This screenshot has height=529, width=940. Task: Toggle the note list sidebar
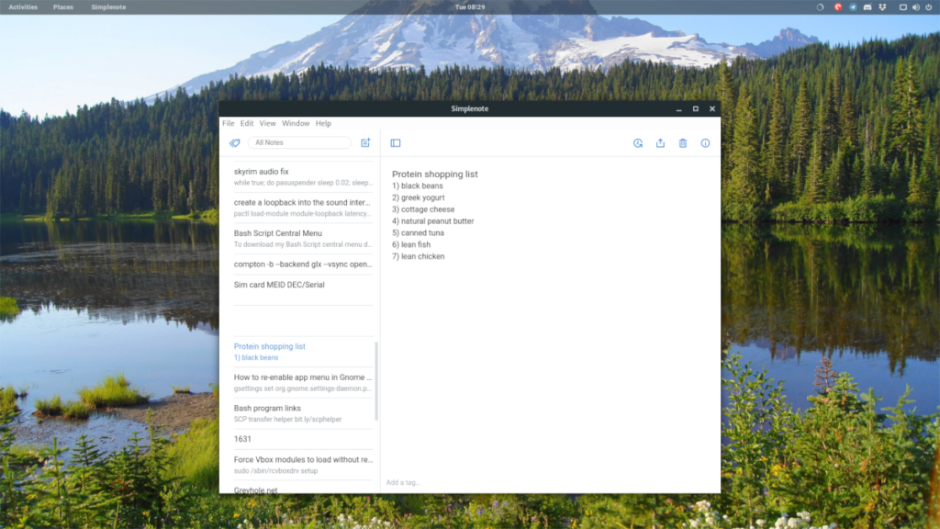pyautogui.click(x=395, y=143)
